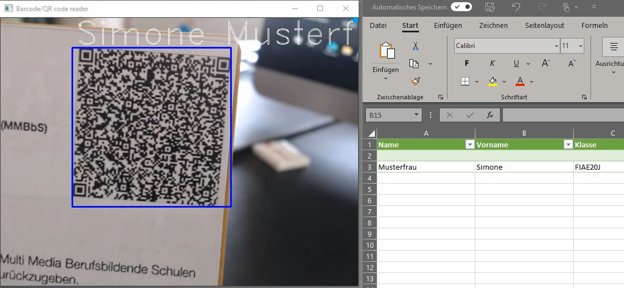The height and width of the screenshot is (288, 624).
Task: Click the cell borders icon
Action: click(x=465, y=81)
